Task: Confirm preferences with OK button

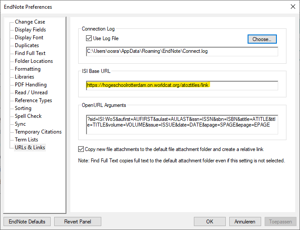Action: click(210, 222)
